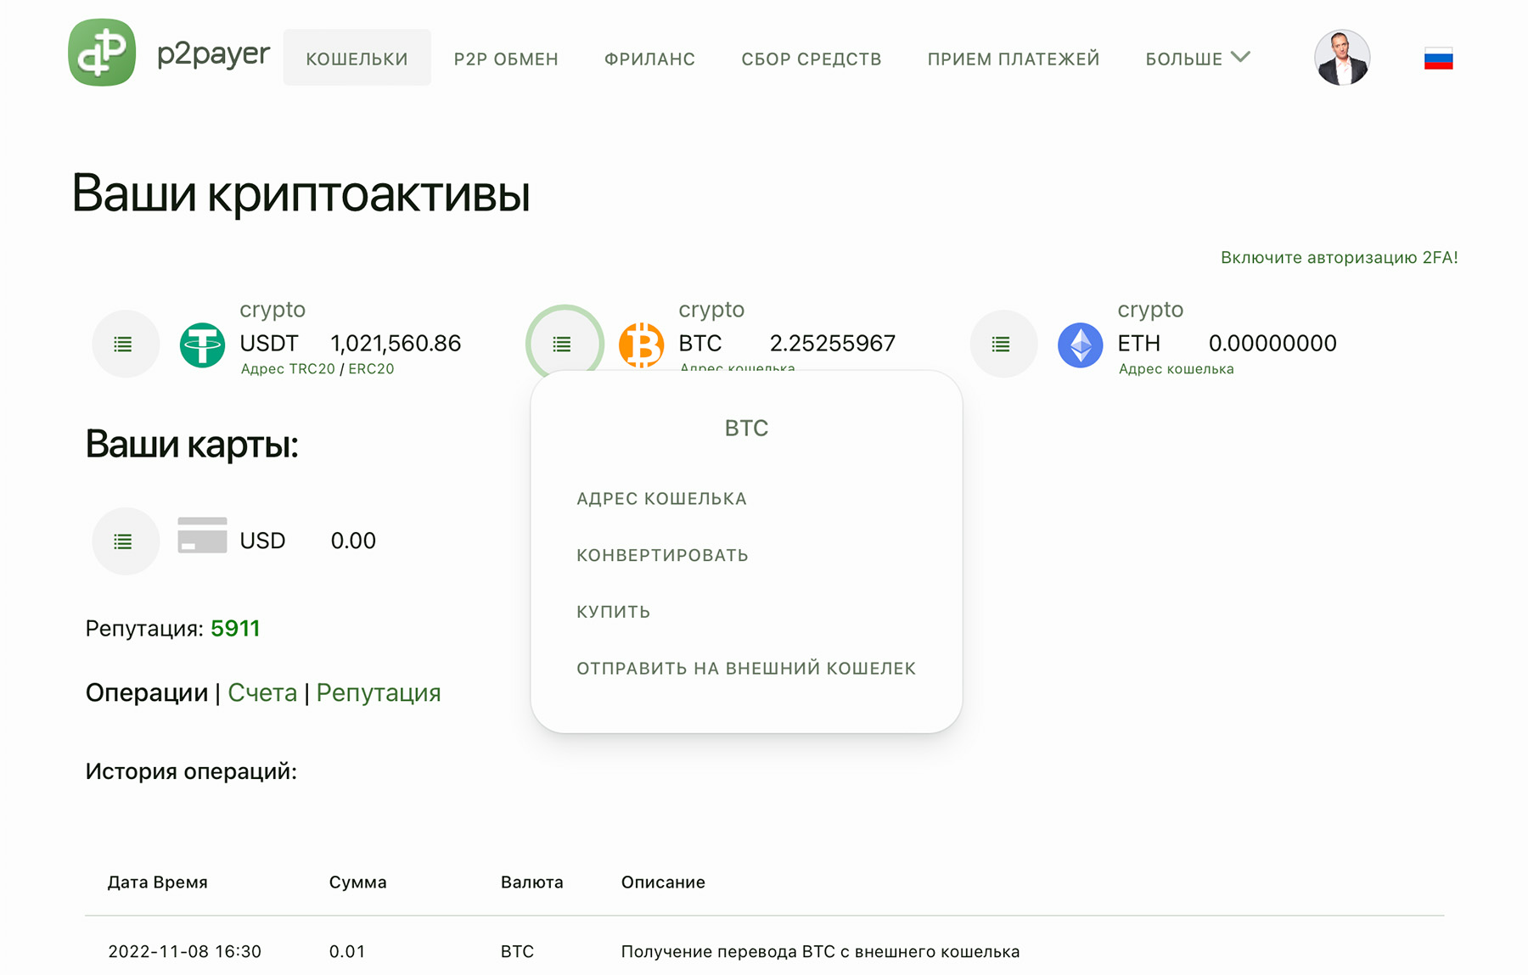1528x975 pixels.
Task: Open the Счета link
Action: point(262,692)
